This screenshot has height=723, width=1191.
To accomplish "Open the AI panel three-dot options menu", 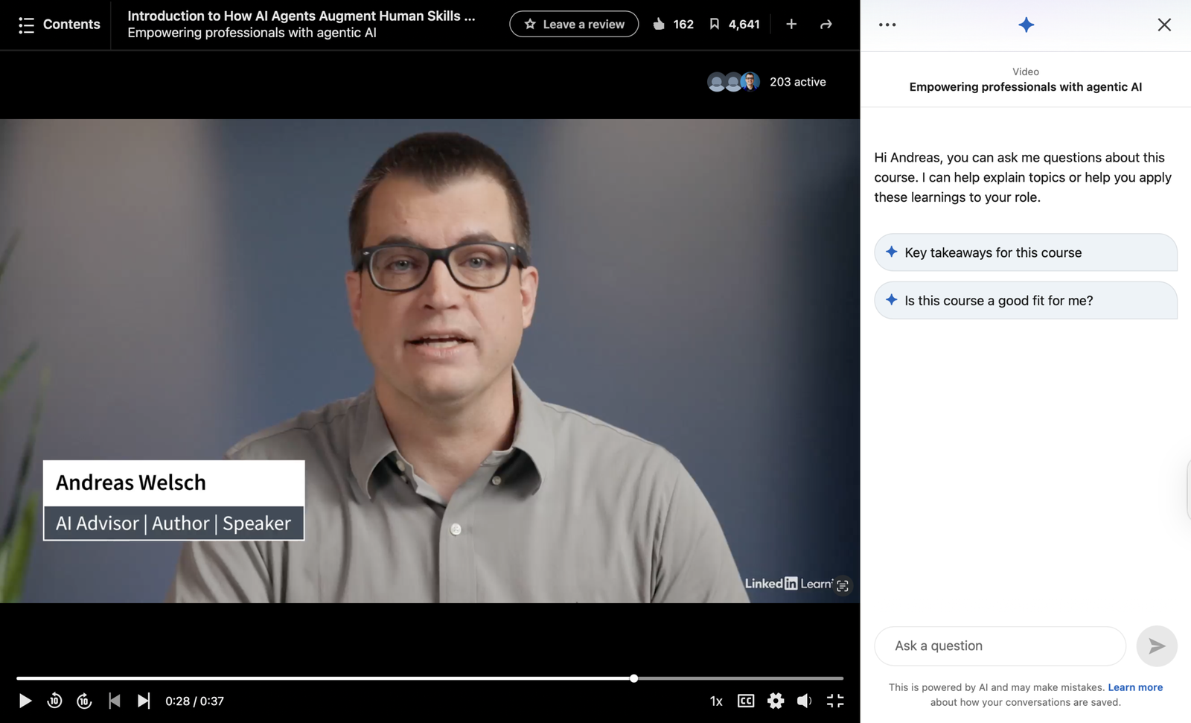I will click(887, 25).
